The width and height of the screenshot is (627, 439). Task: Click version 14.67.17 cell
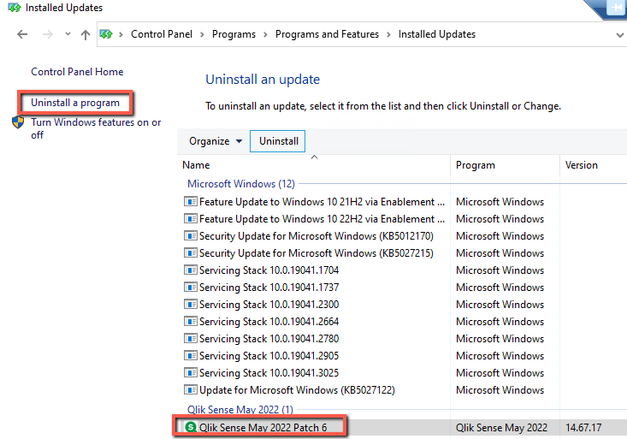(x=583, y=428)
